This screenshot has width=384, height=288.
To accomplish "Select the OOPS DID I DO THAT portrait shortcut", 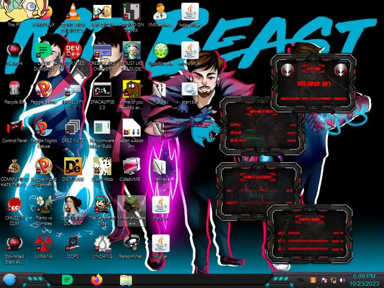I will 73,211.
